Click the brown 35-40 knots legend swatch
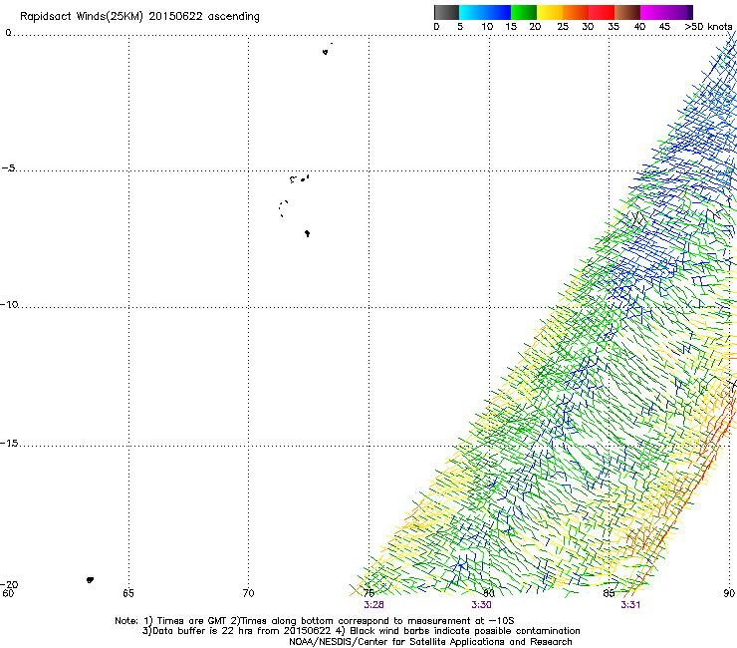This screenshot has height=648, width=737. click(627, 12)
